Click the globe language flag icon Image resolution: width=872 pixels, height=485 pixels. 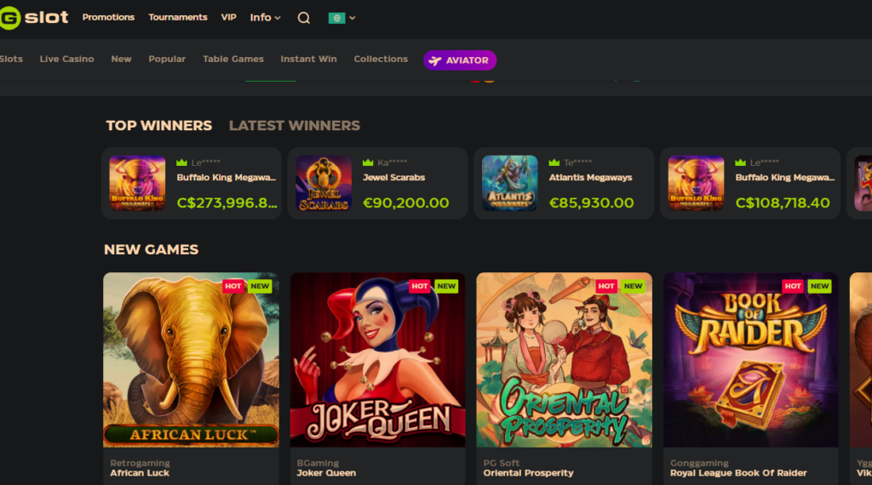point(336,18)
